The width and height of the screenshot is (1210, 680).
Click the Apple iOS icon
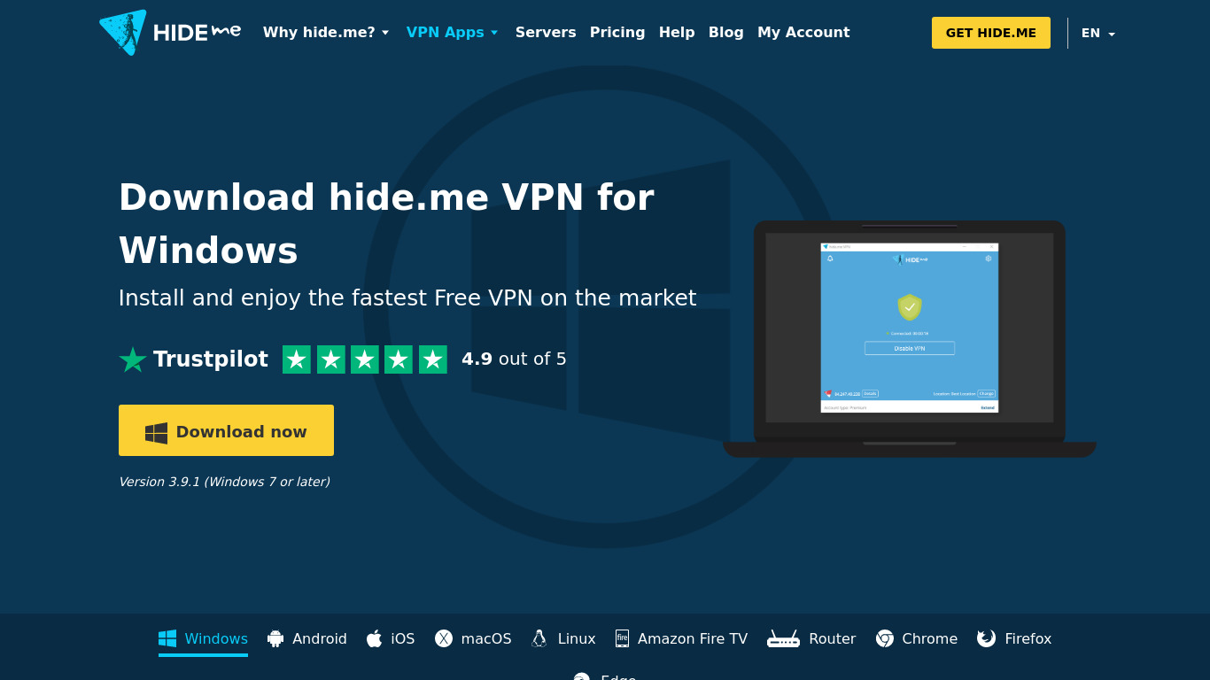(374, 638)
